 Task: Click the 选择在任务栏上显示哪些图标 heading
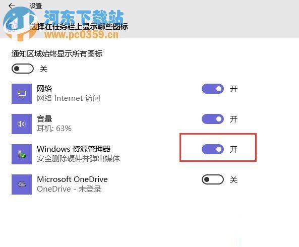tap(79, 27)
